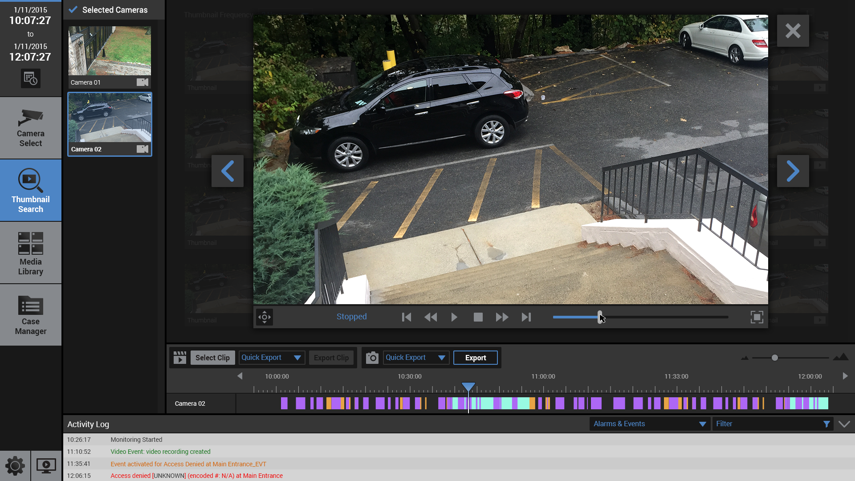
Task: Open settings gear in bottom left
Action: (15, 466)
